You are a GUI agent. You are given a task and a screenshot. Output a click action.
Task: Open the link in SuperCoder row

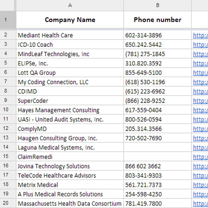200,101
